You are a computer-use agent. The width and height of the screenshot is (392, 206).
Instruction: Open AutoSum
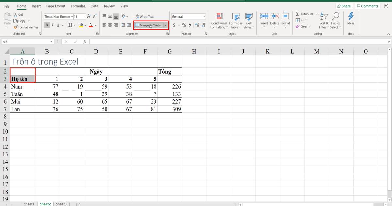click(x=305, y=14)
